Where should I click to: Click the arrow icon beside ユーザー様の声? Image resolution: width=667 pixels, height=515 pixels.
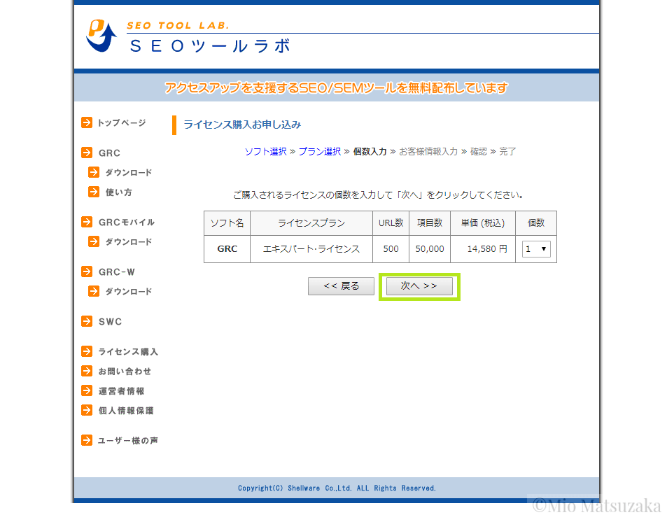(x=87, y=440)
